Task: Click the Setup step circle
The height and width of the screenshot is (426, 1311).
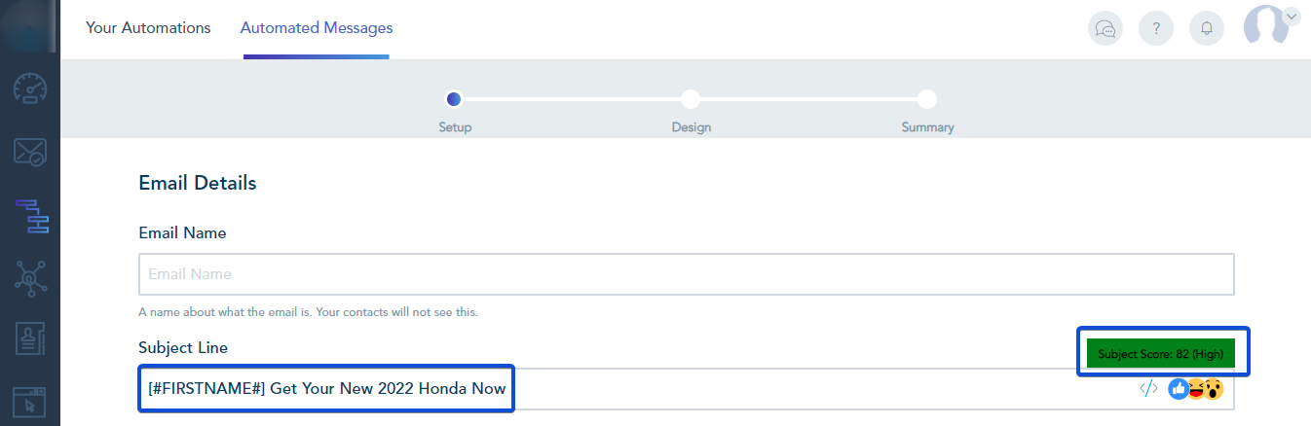Action: point(453,98)
